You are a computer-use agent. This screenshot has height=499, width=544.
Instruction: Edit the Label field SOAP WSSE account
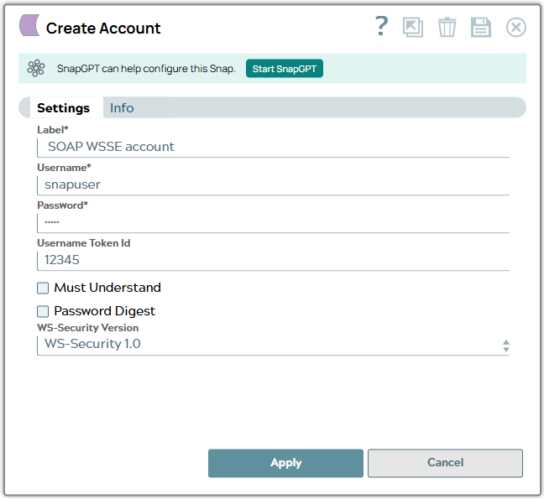pos(273,148)
